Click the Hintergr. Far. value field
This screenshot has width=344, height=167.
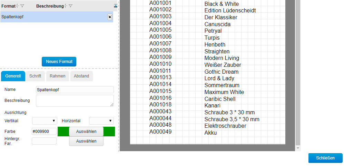click(44, 141)
